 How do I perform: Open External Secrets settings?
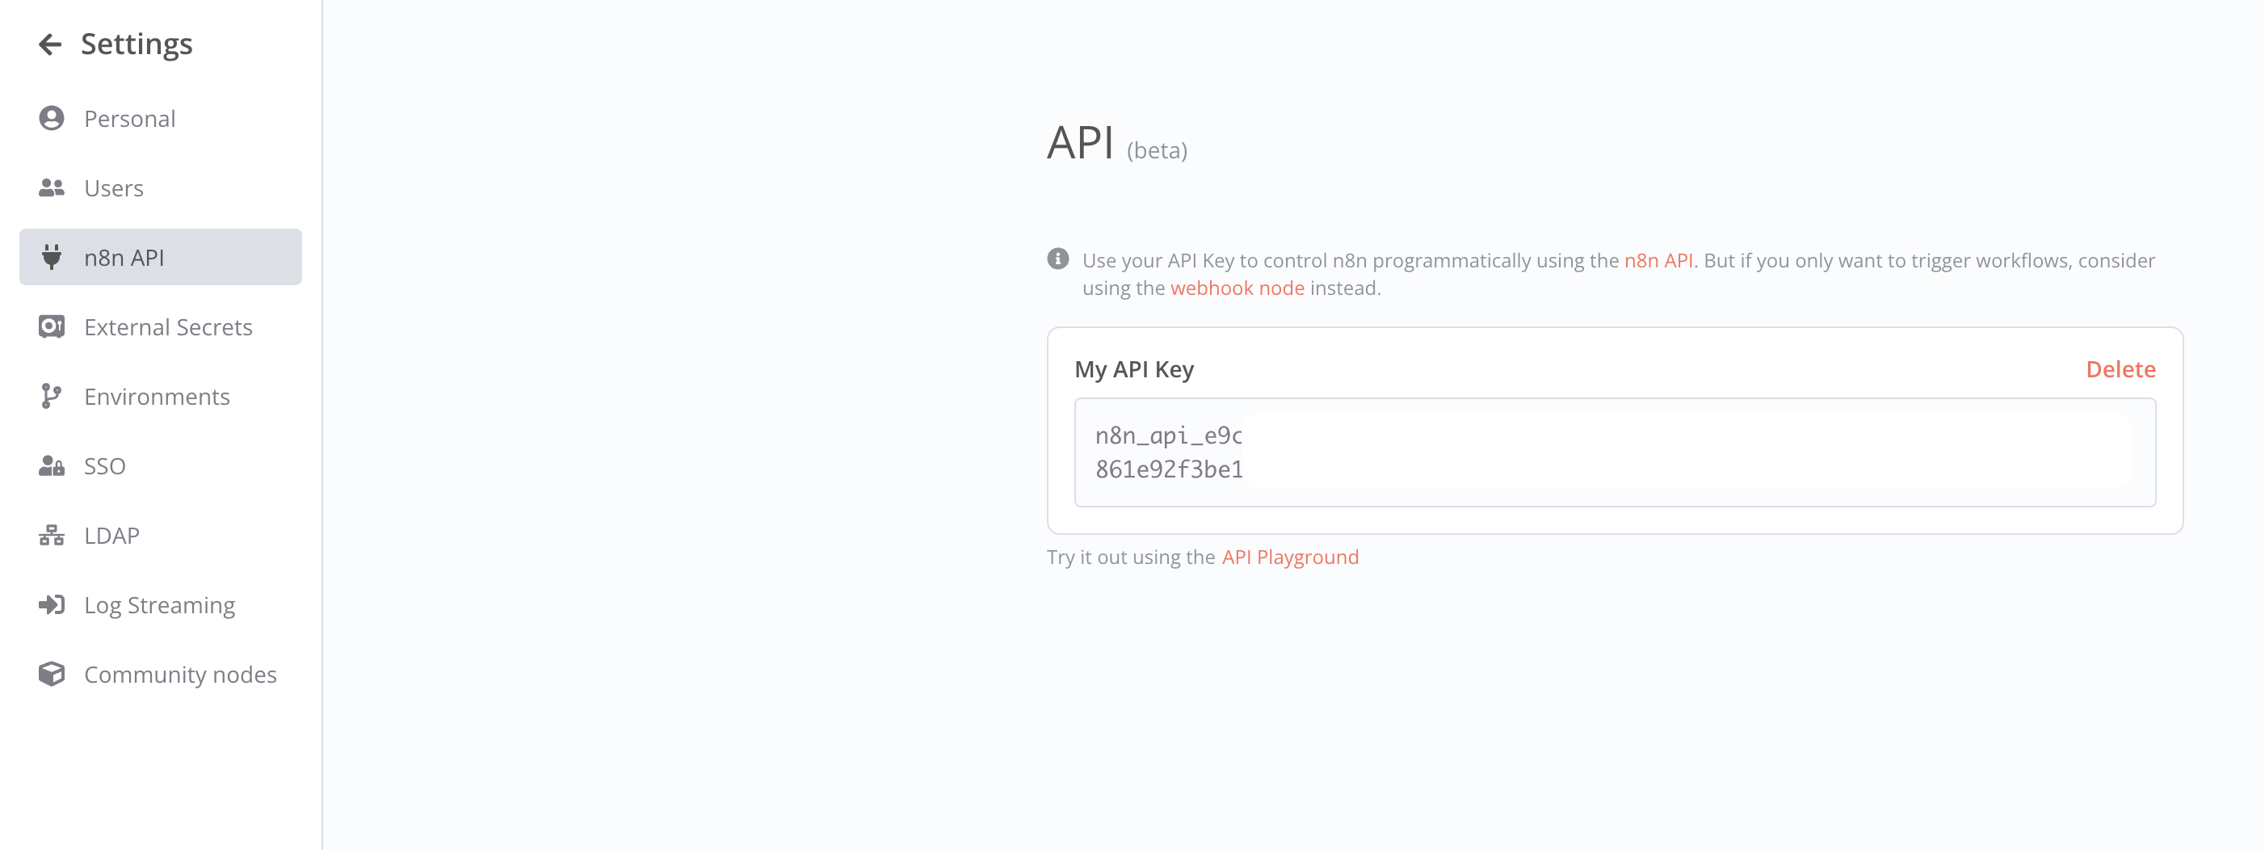click(168, 327)
